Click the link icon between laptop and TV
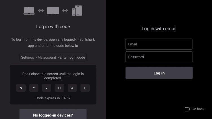The height and width of the screenshot is (119, 212). coord(41,10)
